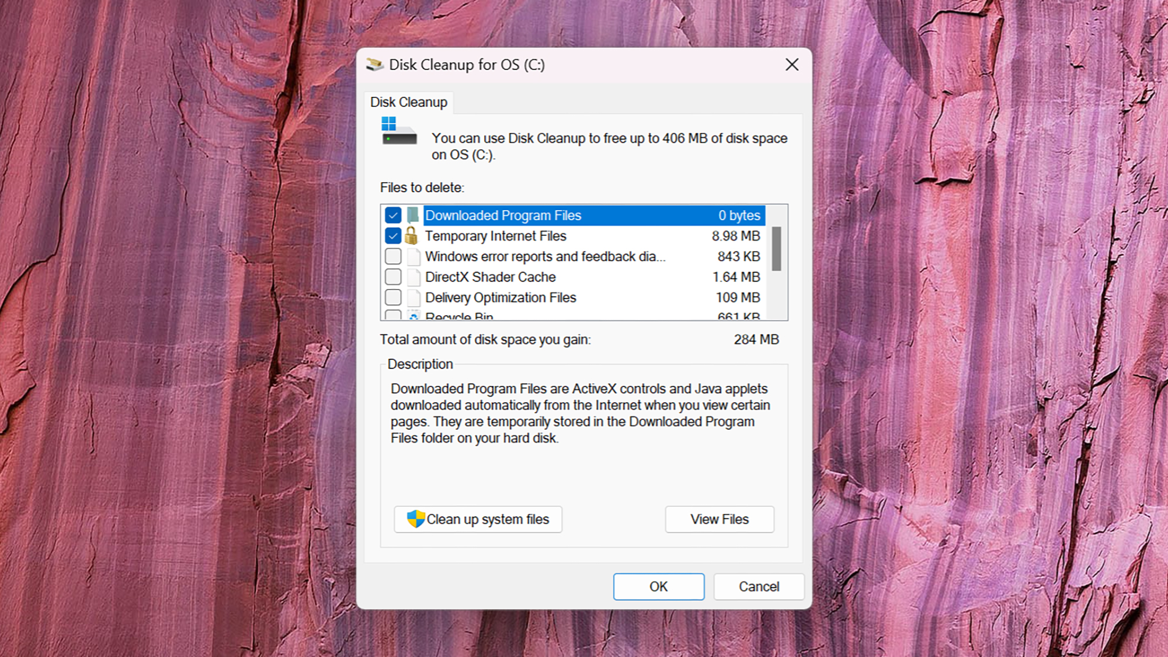Select the Disk Cleanup tab
This screenshot has width=1168, height=657.
tap(409, 102)
